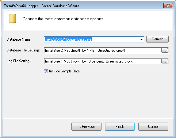Open Database File Settings ellipsis button
Screen dimensions: 176x138
[x=165, y=51]
